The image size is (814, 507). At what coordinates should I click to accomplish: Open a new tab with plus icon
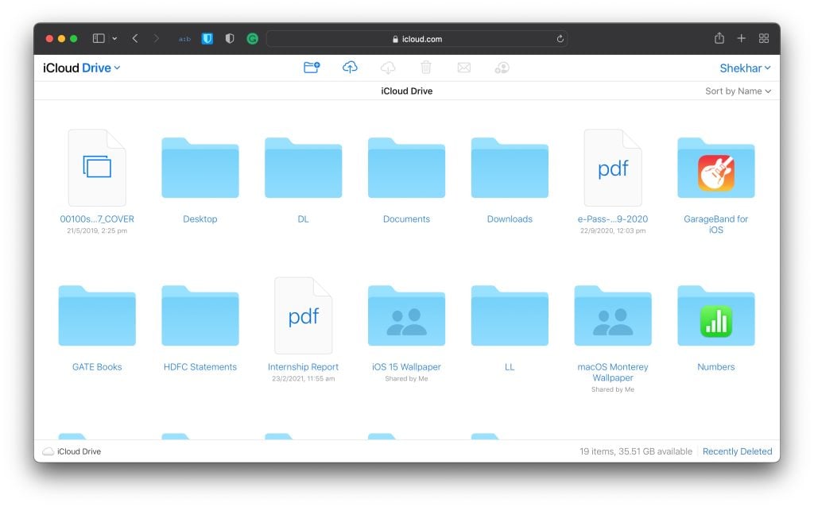[742, 38]
